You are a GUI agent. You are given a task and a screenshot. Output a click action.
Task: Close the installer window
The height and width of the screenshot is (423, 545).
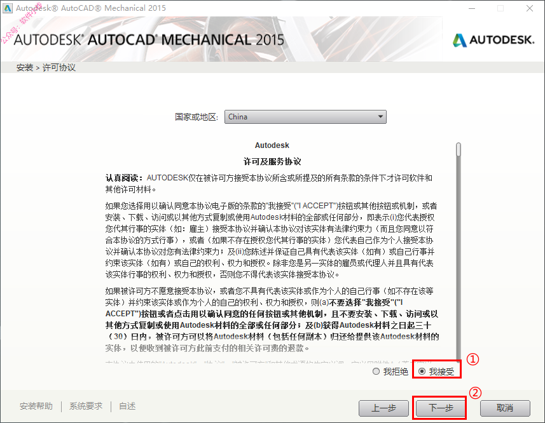529,8
